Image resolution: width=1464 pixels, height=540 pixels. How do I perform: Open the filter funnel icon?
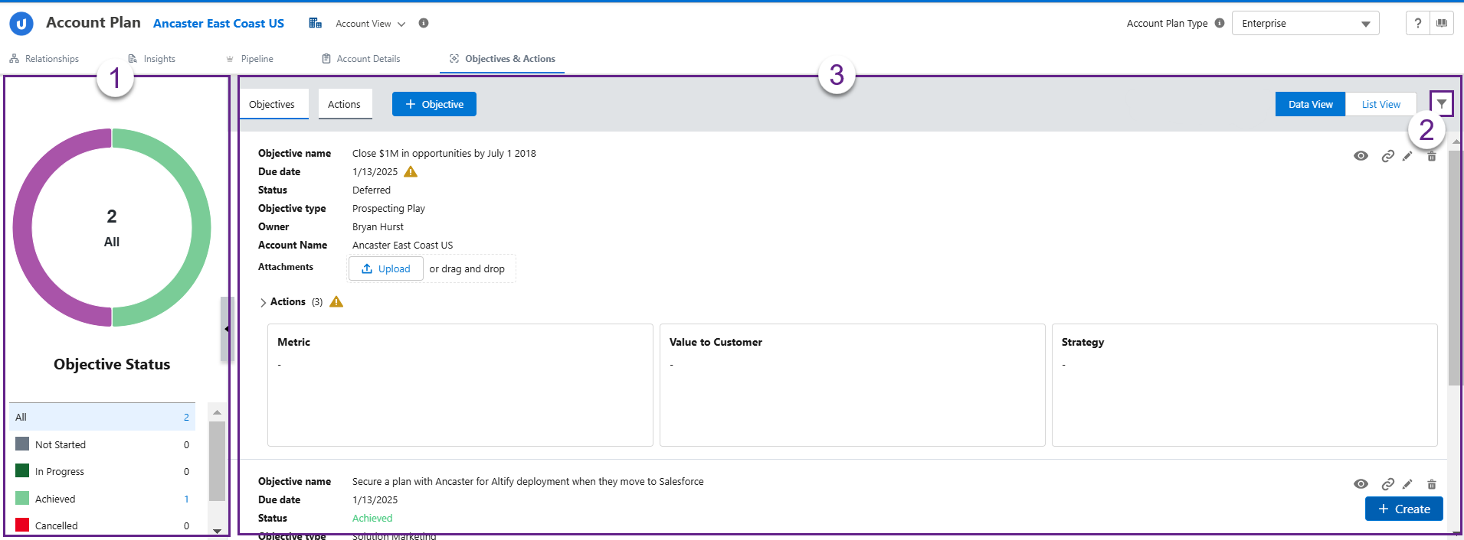(1442, 104)
